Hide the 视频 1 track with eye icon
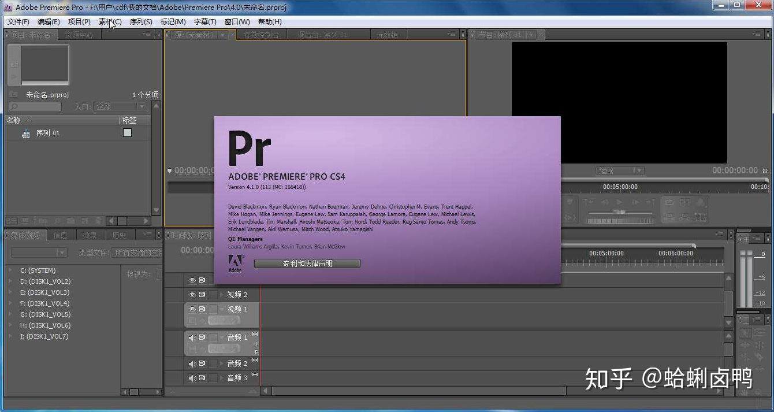 pyautogui.click(x=192, y=309)
